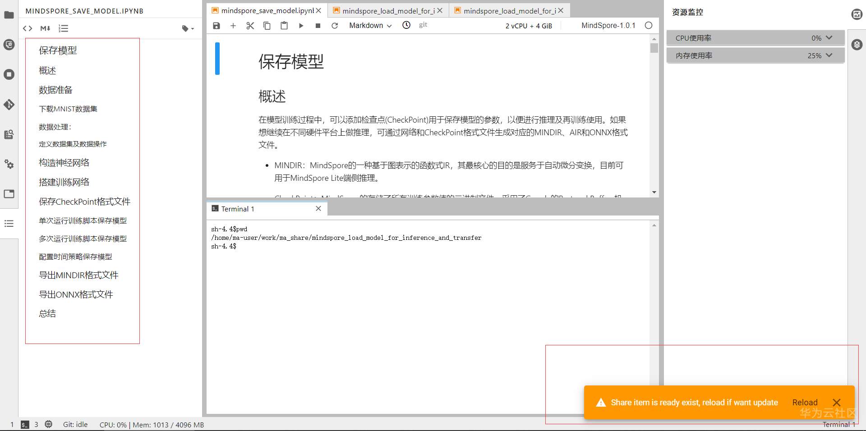Navigate to 导出MINDIR格式文件 section
The height and width of the screenshot is (431, 866).
click(x=78, y=275)
